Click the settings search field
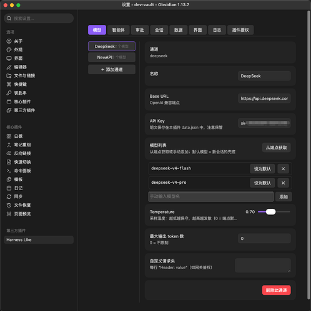 [x=39, y=19]
